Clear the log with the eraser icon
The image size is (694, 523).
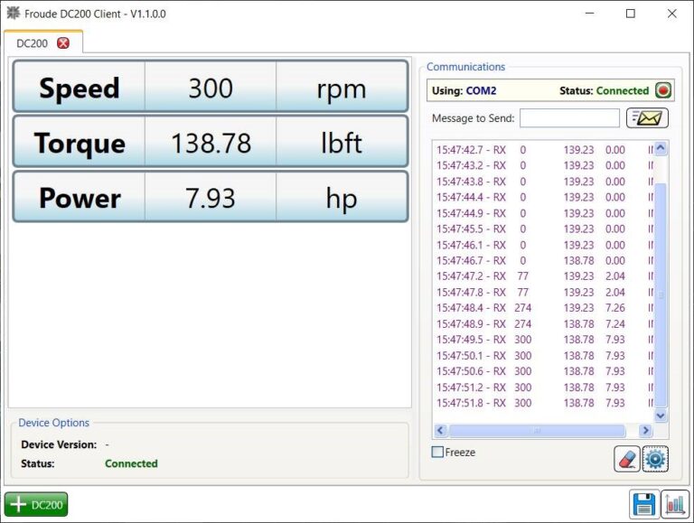coord(626,459)
